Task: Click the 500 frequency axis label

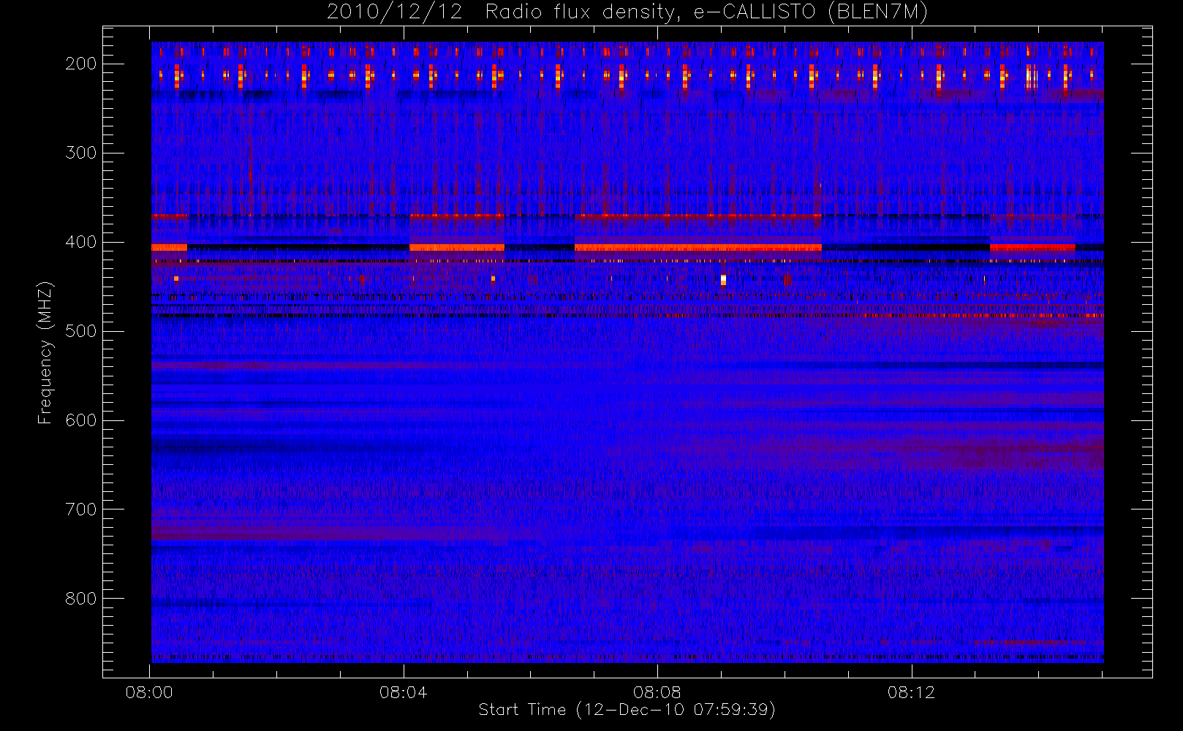Action: pos(81,331)
